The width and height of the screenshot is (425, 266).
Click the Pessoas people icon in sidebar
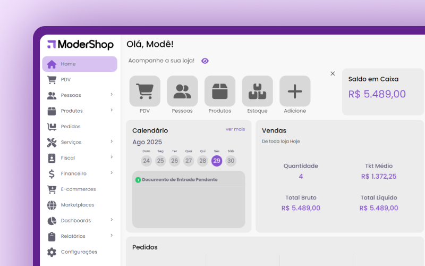click(x=52, y=95)
